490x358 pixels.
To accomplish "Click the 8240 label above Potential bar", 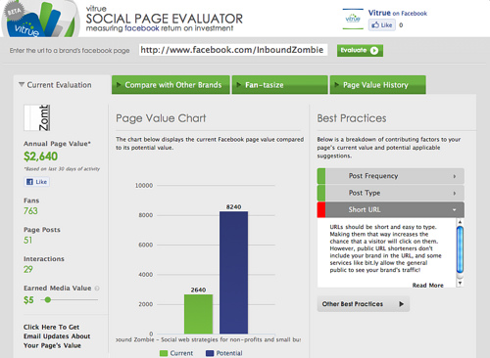I will [233, 207].
